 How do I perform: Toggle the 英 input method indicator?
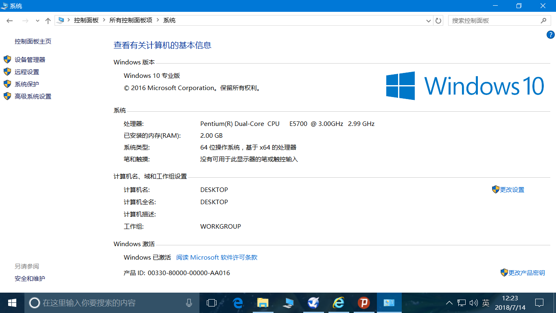click(x=486, y=303)
